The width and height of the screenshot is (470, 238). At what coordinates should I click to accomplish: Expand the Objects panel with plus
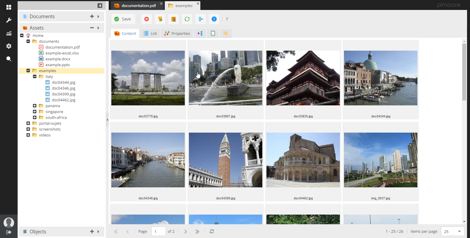click(92, 232)
